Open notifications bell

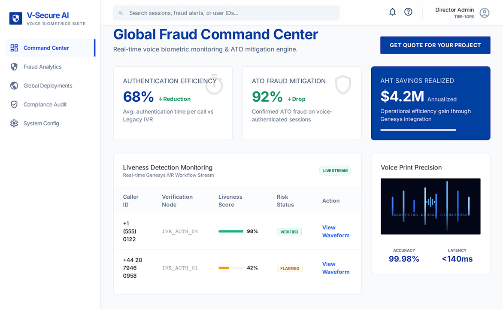pyautogui.click(x=392, y=12)
